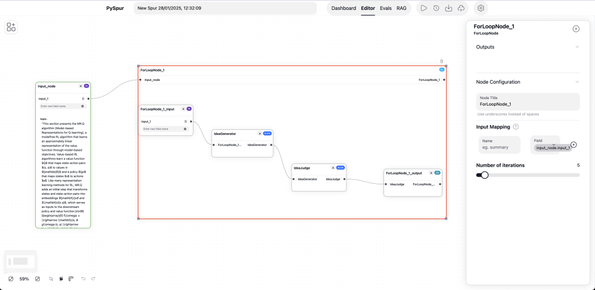Close the ForLoopNode_1 side panel

(x=576, y=29)
